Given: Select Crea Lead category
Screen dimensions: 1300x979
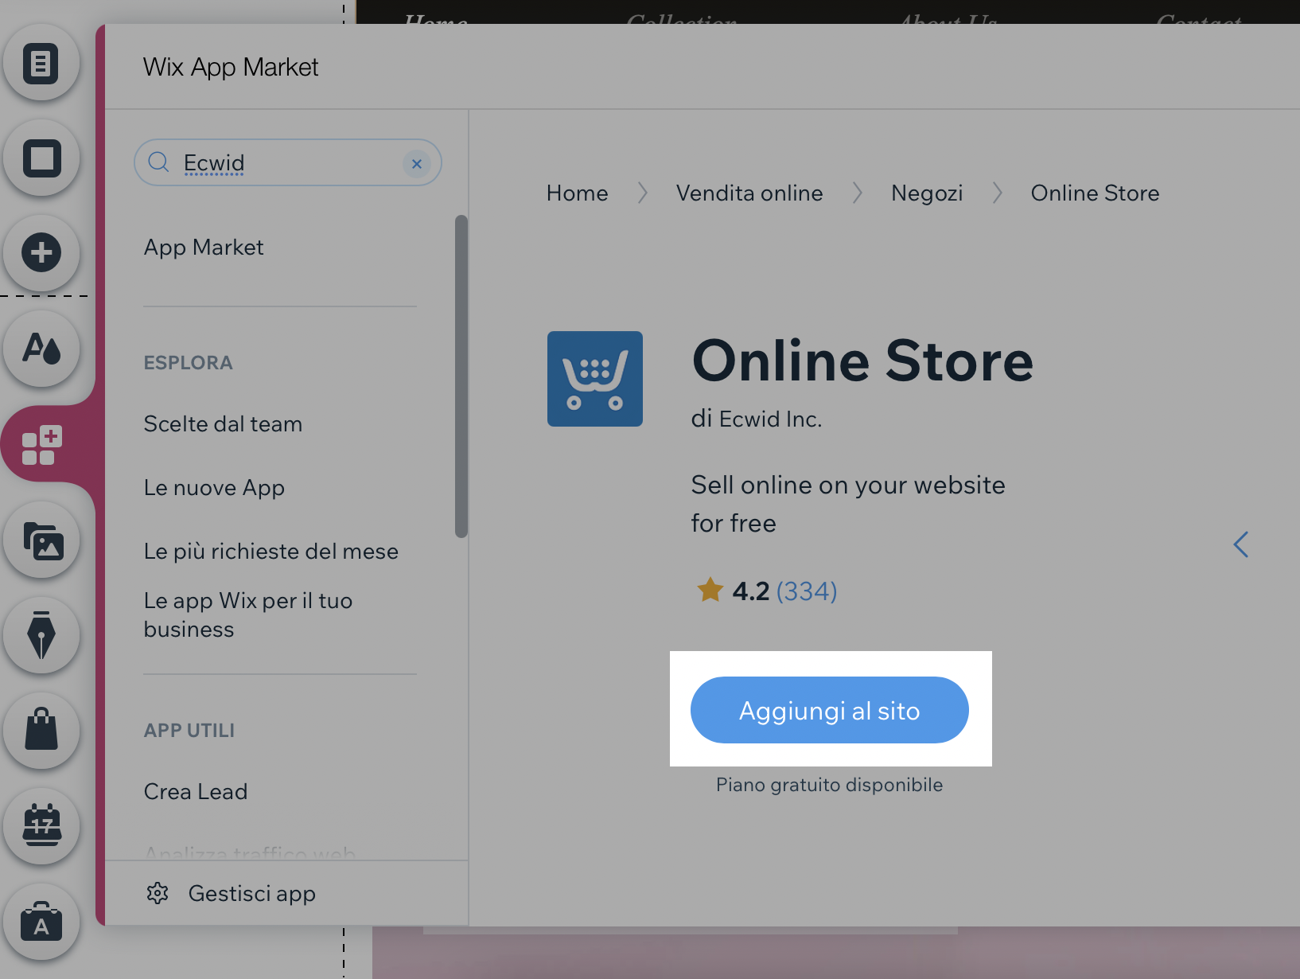Looking at the screenshot, I should 196,792.
